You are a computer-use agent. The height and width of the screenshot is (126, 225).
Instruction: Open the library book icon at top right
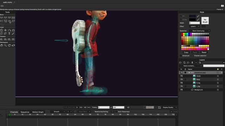[x=222, y=6]
